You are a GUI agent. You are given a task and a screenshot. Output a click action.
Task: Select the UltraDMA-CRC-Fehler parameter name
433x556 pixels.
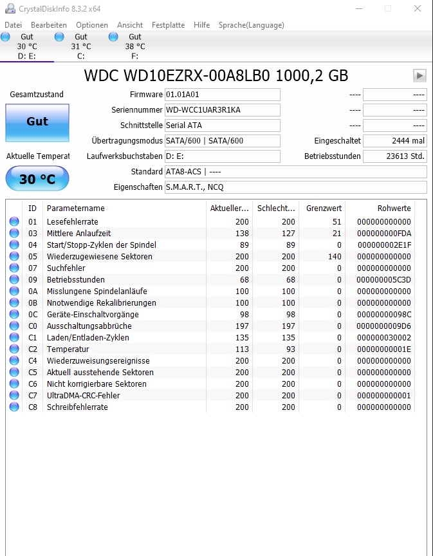[84, 395]
